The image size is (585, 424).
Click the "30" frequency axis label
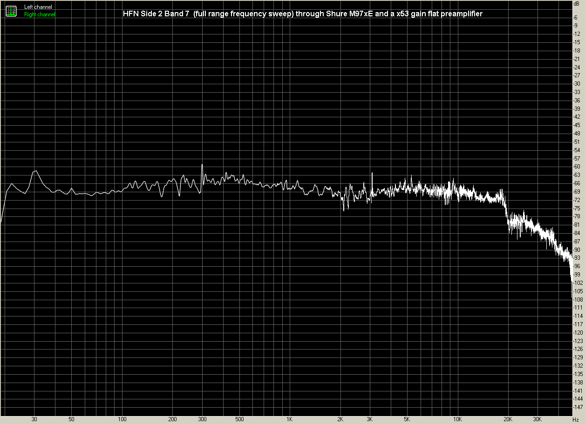click(x=34, y=420)
